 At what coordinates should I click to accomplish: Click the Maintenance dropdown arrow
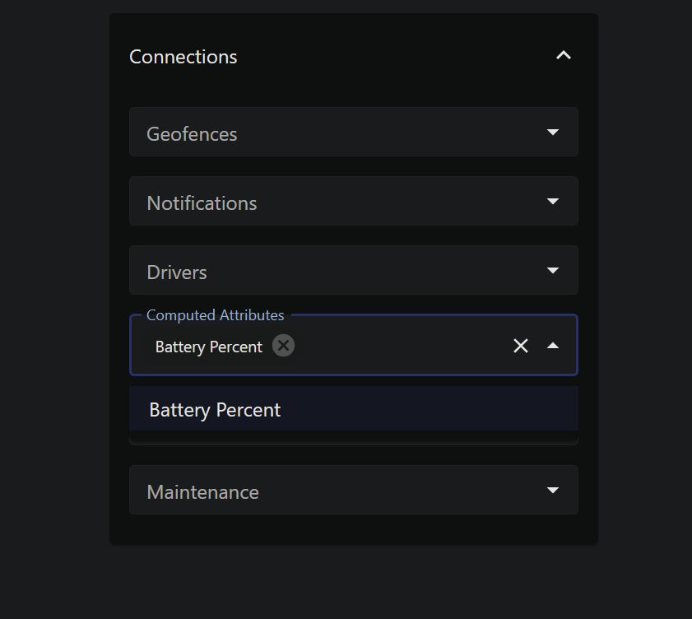pos(553,491)
